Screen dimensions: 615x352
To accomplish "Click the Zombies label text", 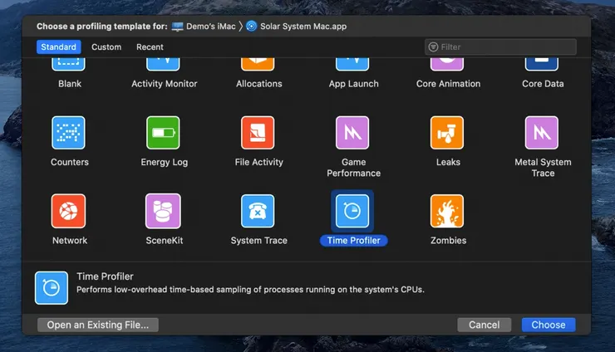I will click(448, 241).
